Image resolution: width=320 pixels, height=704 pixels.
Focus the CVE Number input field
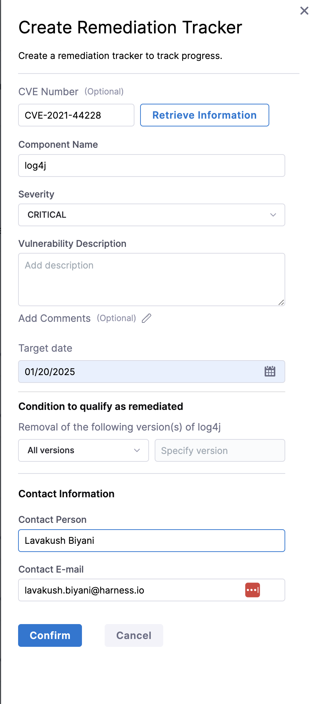click(76, 115)
